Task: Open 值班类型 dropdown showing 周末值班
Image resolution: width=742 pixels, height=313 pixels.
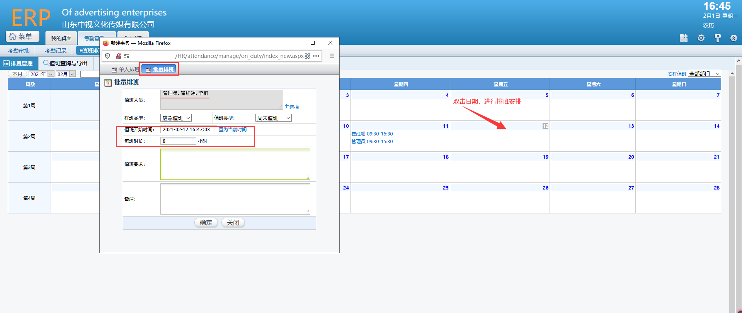Action: pos(273,118)
